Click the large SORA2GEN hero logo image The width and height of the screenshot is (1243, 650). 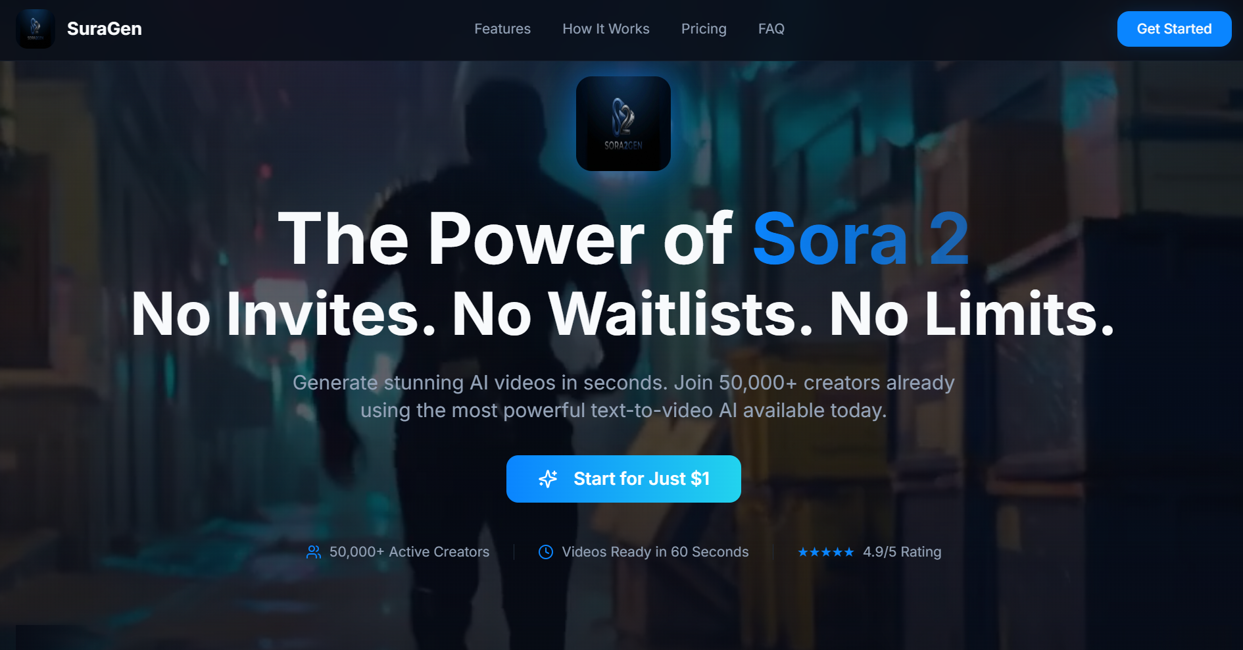coord(623,124)
